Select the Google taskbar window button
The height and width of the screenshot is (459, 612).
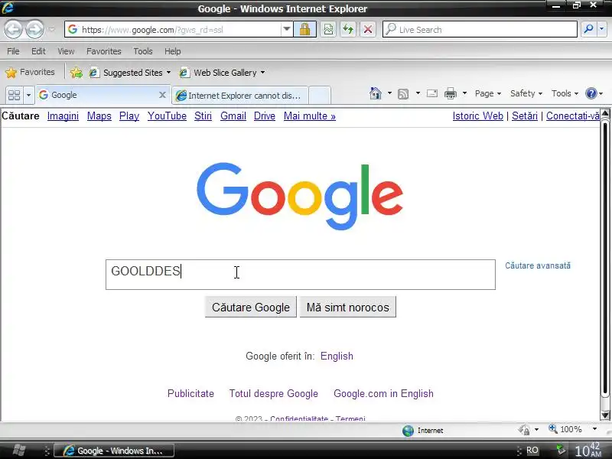click(x=113, y=451)
